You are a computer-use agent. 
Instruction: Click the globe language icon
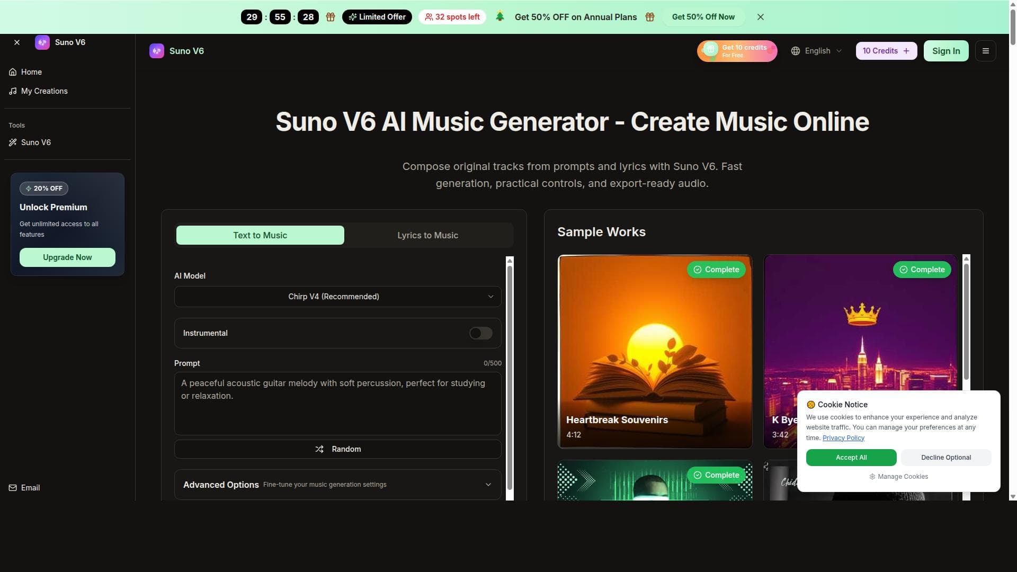(x=796, y=51)
